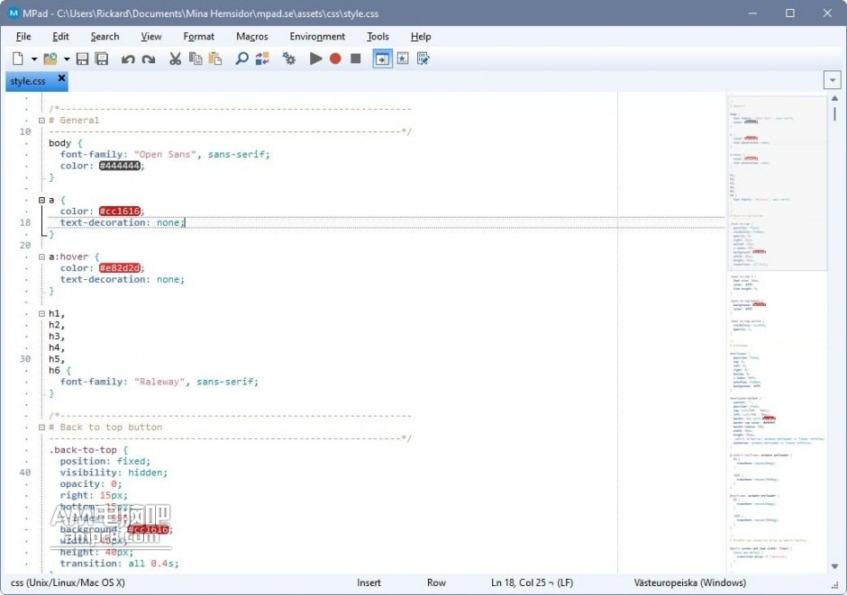Open the Help menu

[x=421, y=37]
